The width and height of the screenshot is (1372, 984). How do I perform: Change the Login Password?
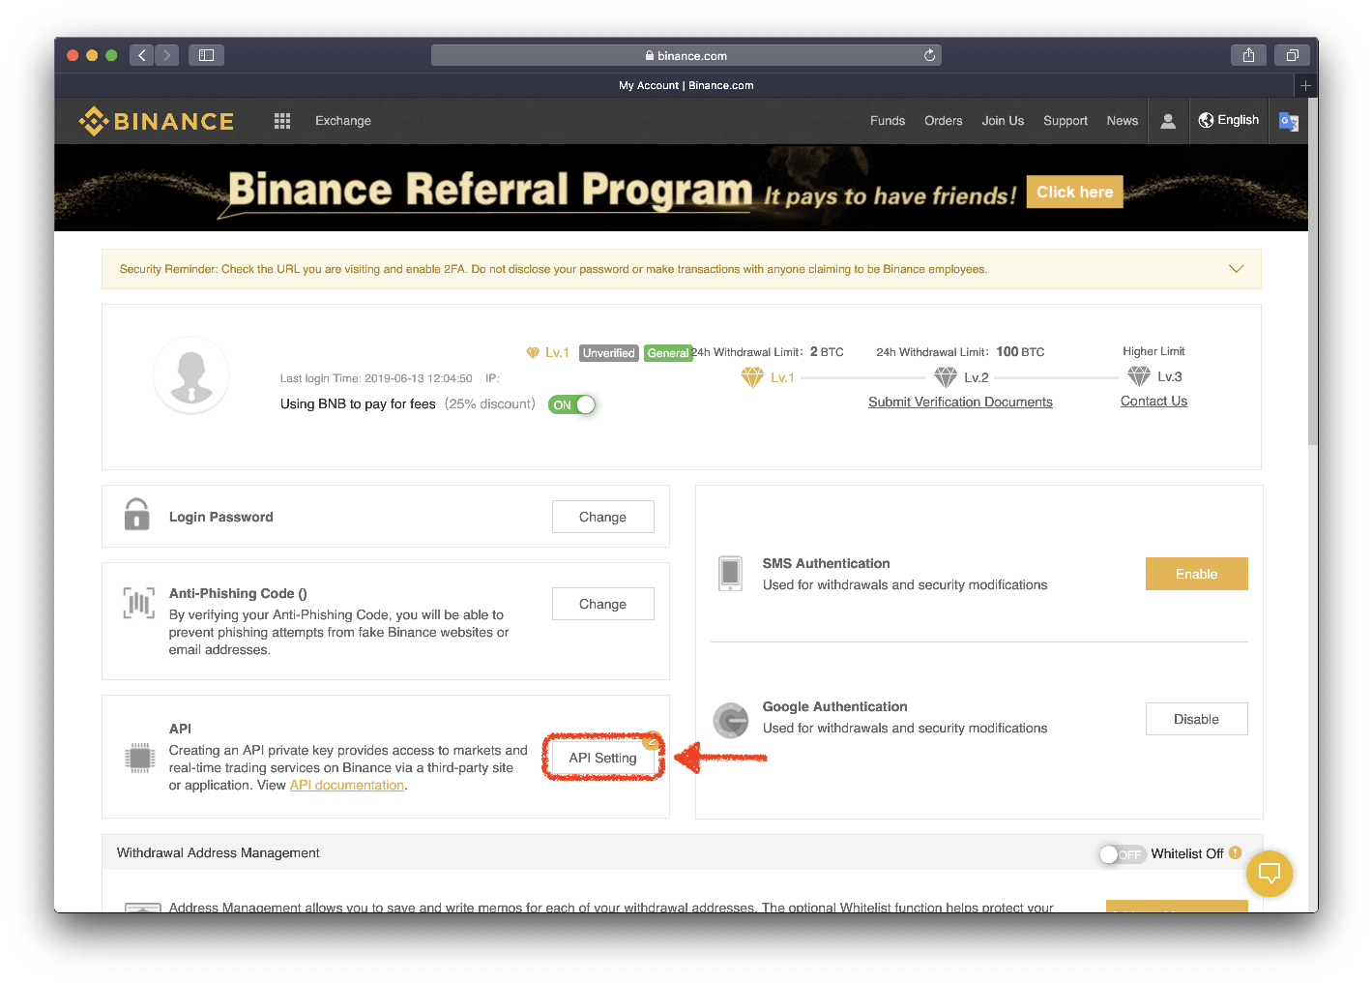(x=603, y=517)
